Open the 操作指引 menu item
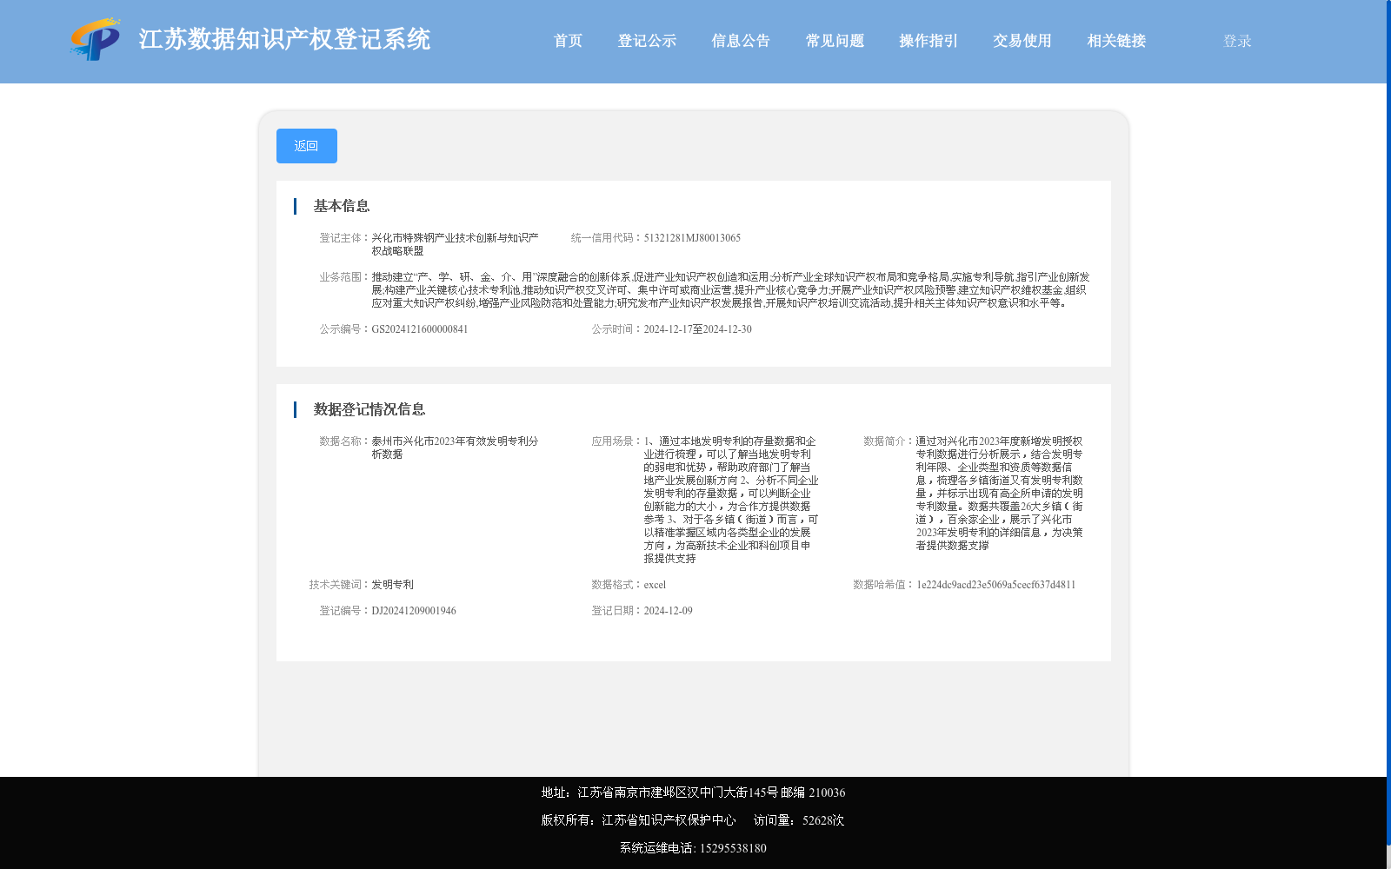1391x869 pixels. click(928, 41)
